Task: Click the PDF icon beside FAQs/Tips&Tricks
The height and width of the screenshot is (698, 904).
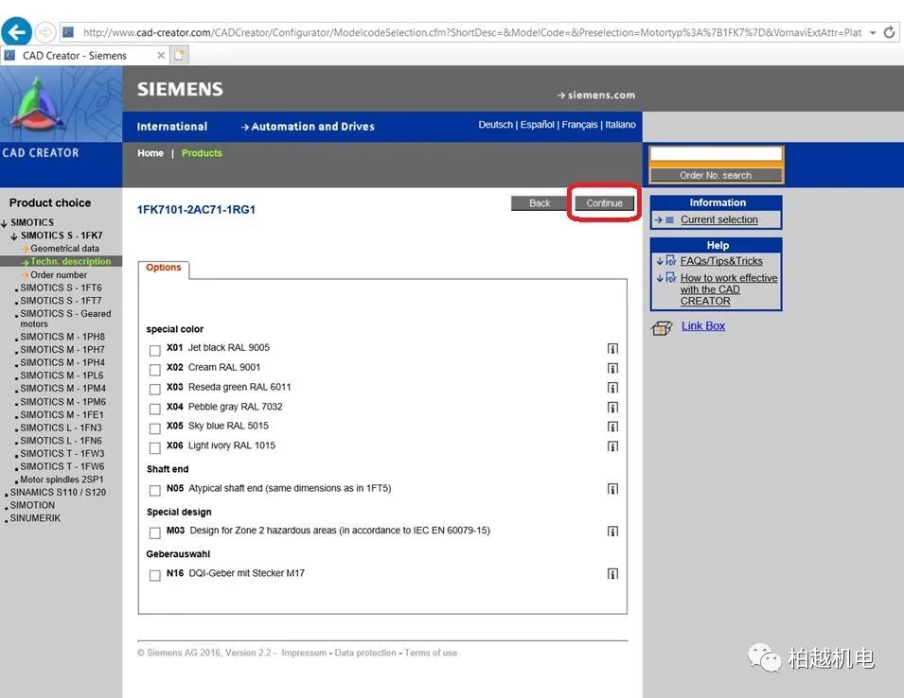Action: click(670, 261)
